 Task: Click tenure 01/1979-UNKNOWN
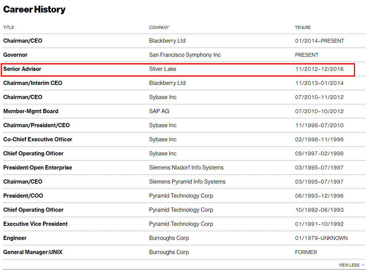[321, 238]
